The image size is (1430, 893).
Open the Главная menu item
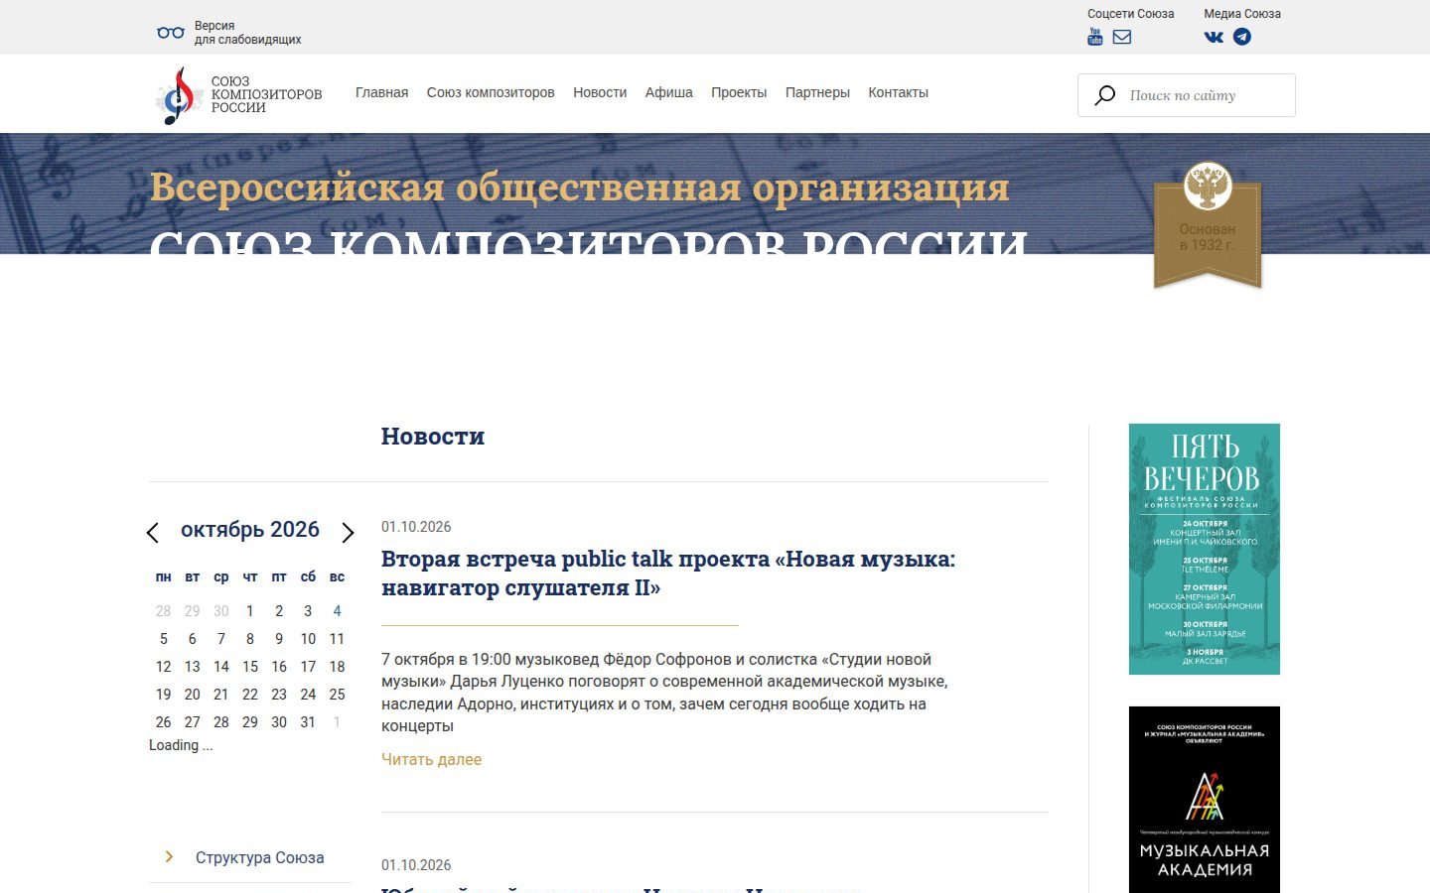point(382,92)
